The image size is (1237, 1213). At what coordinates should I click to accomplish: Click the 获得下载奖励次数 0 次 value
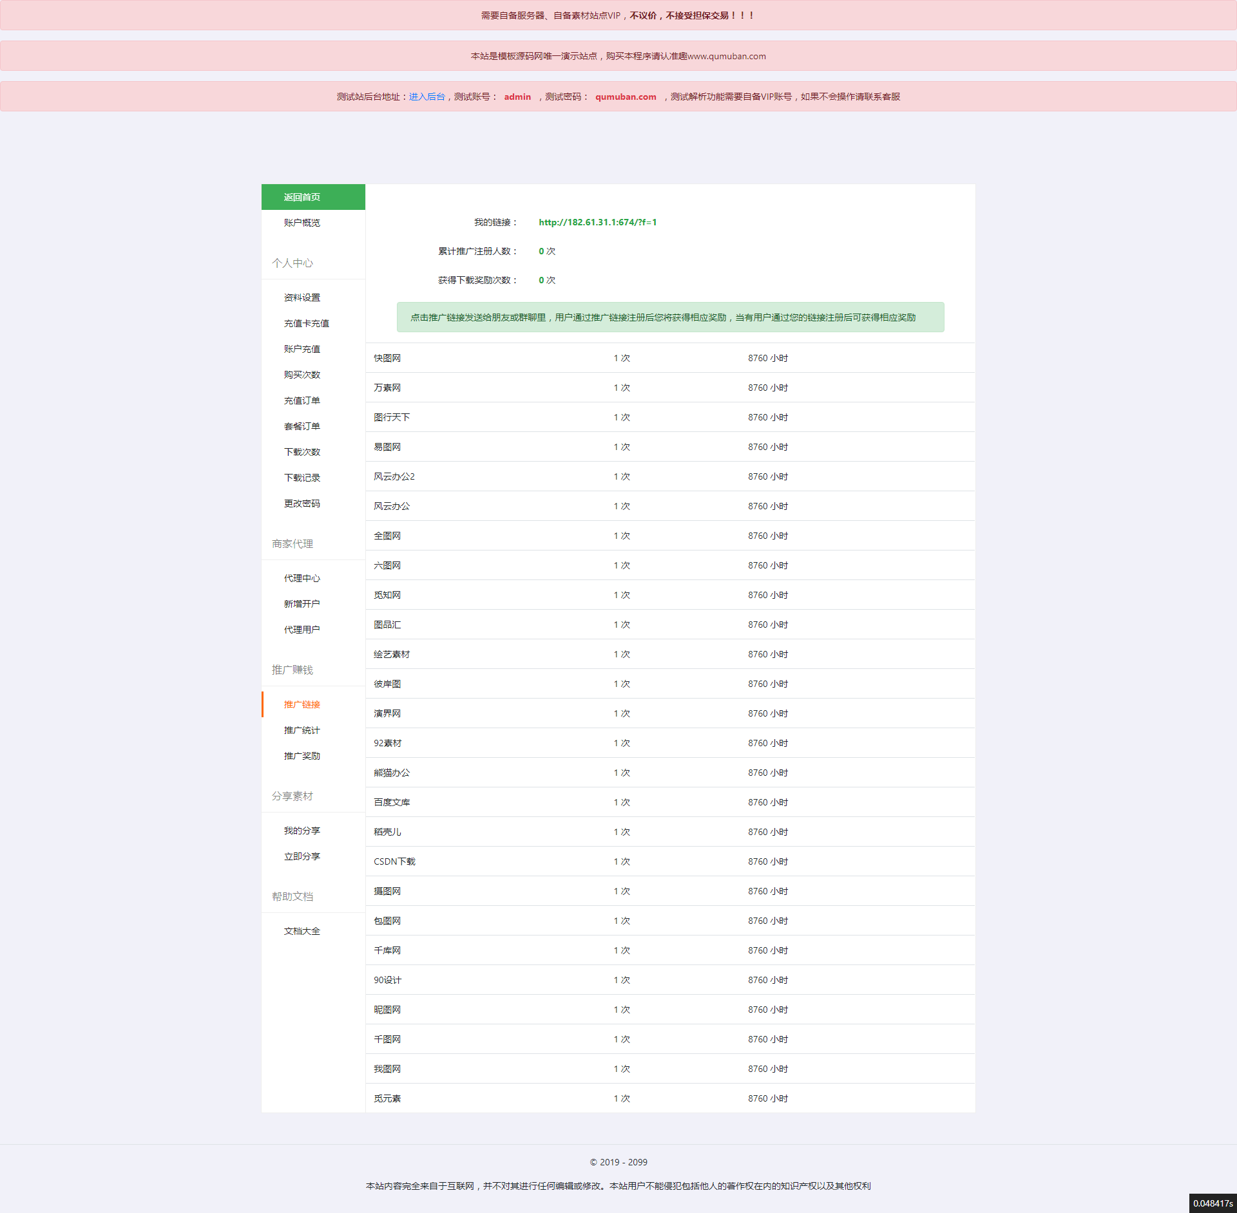547,280
